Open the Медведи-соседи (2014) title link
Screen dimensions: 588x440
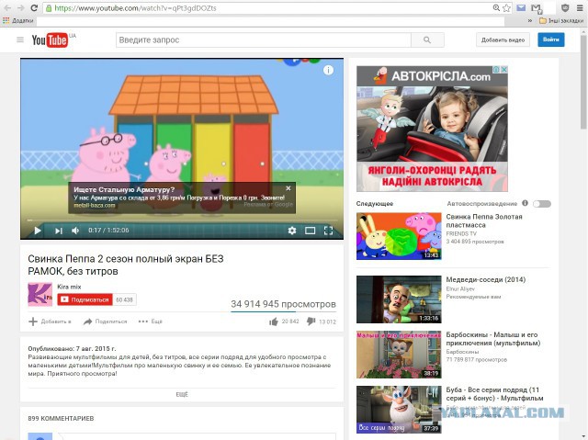click(x=486, y=279)
